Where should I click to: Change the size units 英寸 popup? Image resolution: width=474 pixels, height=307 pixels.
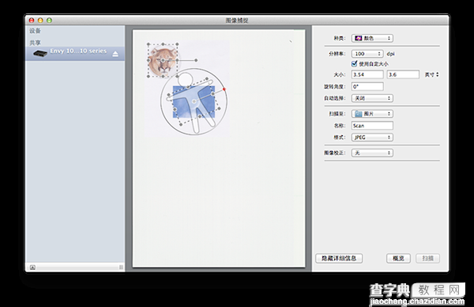tap(431, 74)
